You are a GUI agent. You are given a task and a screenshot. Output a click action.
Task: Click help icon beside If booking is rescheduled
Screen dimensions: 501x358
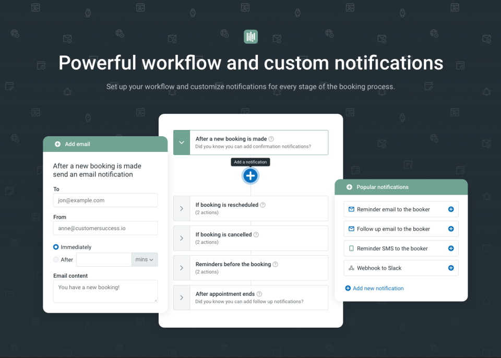[263, 205]
